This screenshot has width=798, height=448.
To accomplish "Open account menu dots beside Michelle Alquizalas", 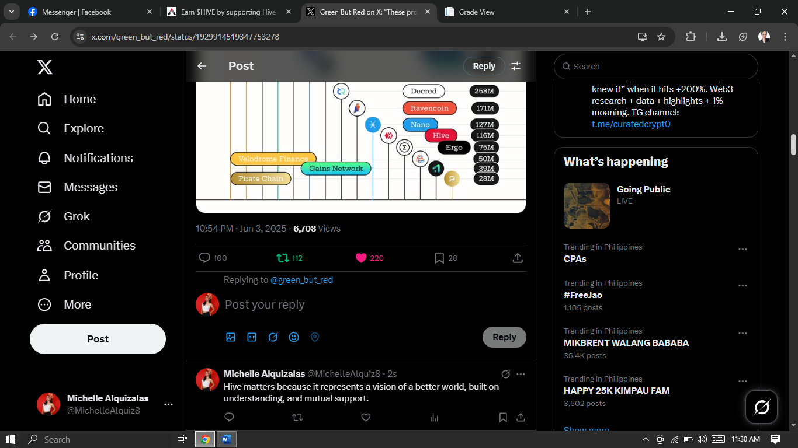I will pos(168,404).
